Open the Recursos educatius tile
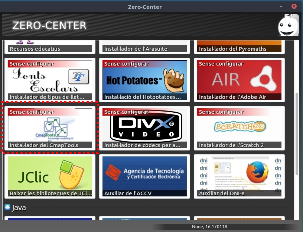The width and height of the screenshot is (303, 232). coord(50,46)
